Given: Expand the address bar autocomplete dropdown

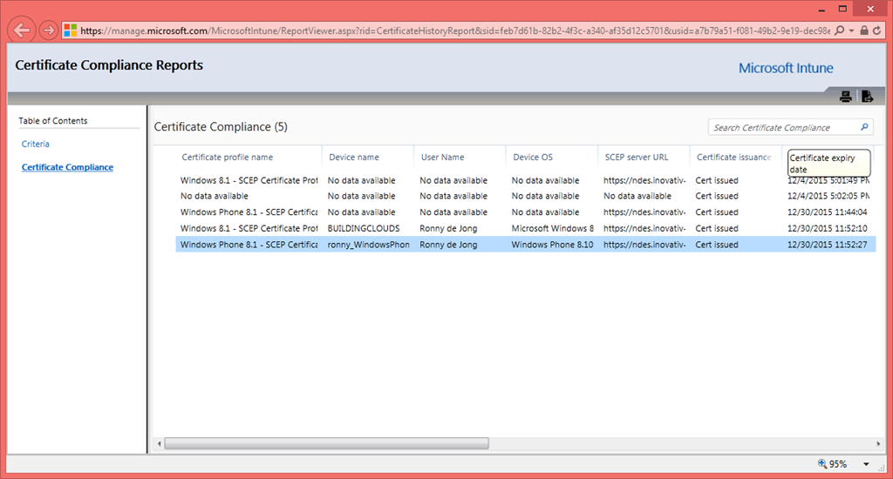Looking at the screenshot, I should coord(851,30).
